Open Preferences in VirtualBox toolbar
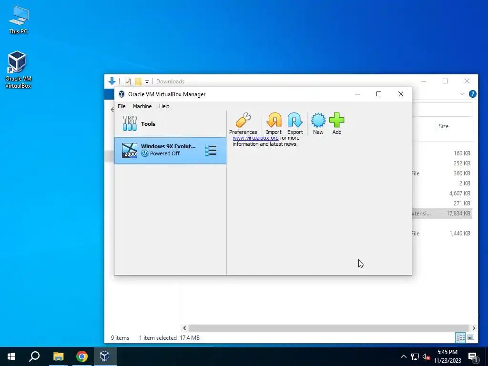The width and height of the screenshot is (488, 366). [x=243, y=123]
